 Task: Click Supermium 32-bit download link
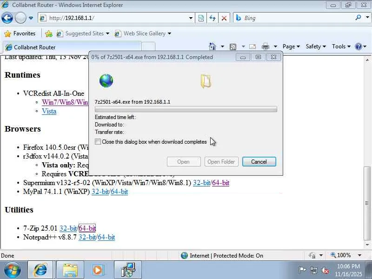click(201, 183)
